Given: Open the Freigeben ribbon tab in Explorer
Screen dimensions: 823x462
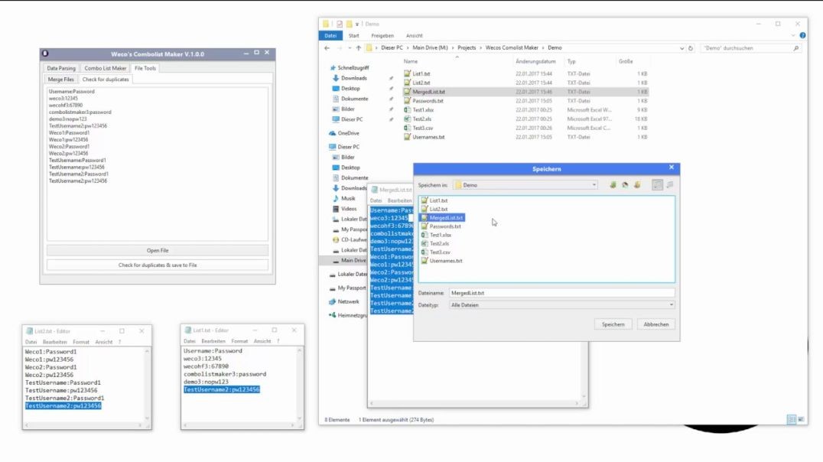Looking at the screenshot, I should [x=382, y=36].
